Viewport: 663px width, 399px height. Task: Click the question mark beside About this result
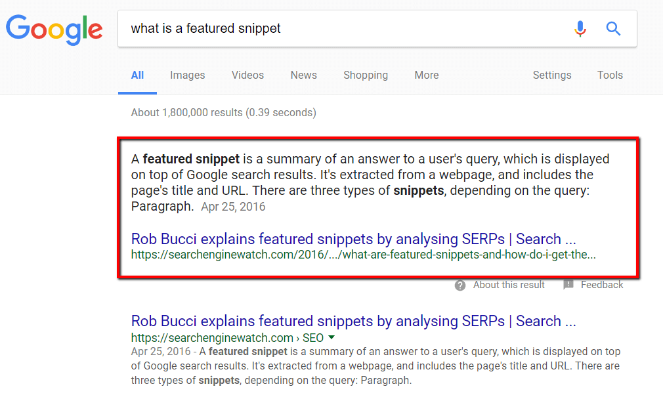[460, 285]
